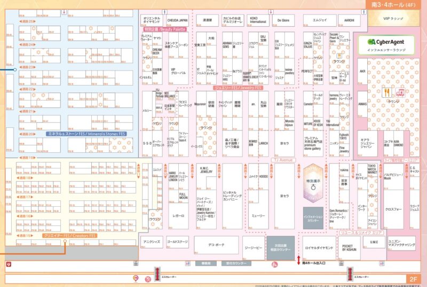
Task: Click the restroom icon left of 事務局
Action: [188, 263]
